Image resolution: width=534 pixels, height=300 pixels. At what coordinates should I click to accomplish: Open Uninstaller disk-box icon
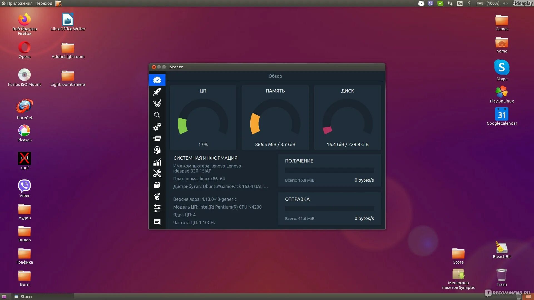(x=157, y=150)
